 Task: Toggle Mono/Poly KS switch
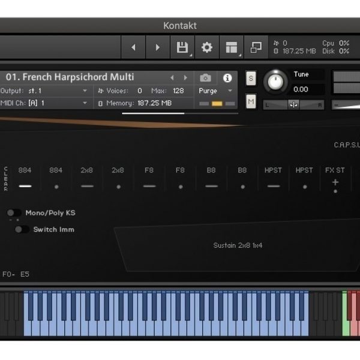[14, 213]
